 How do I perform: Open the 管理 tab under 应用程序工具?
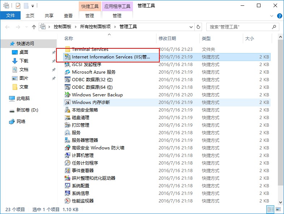pos(117,16)
